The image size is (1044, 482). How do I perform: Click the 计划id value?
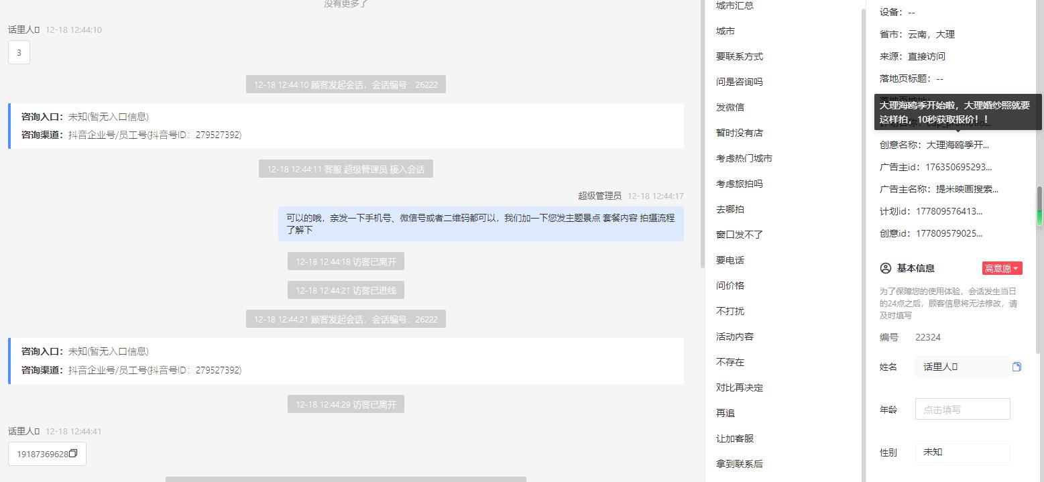[x=949, y=211]
